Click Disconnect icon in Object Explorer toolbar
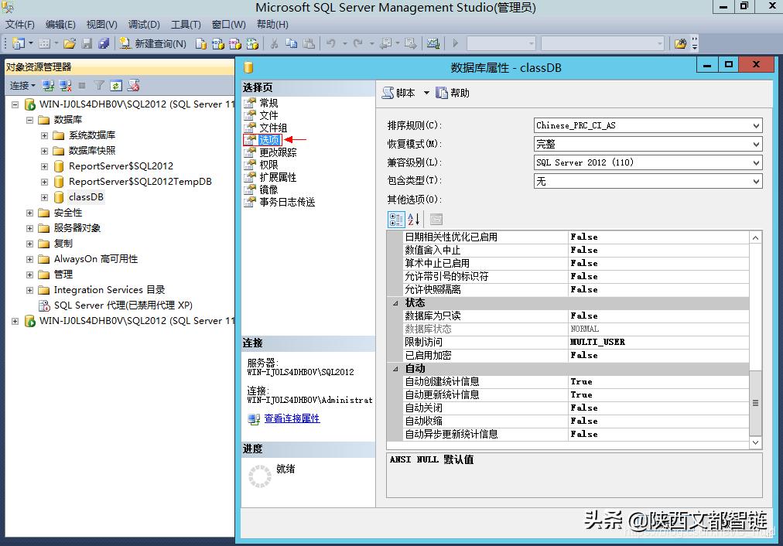783x546 pixels. (66, 86)
